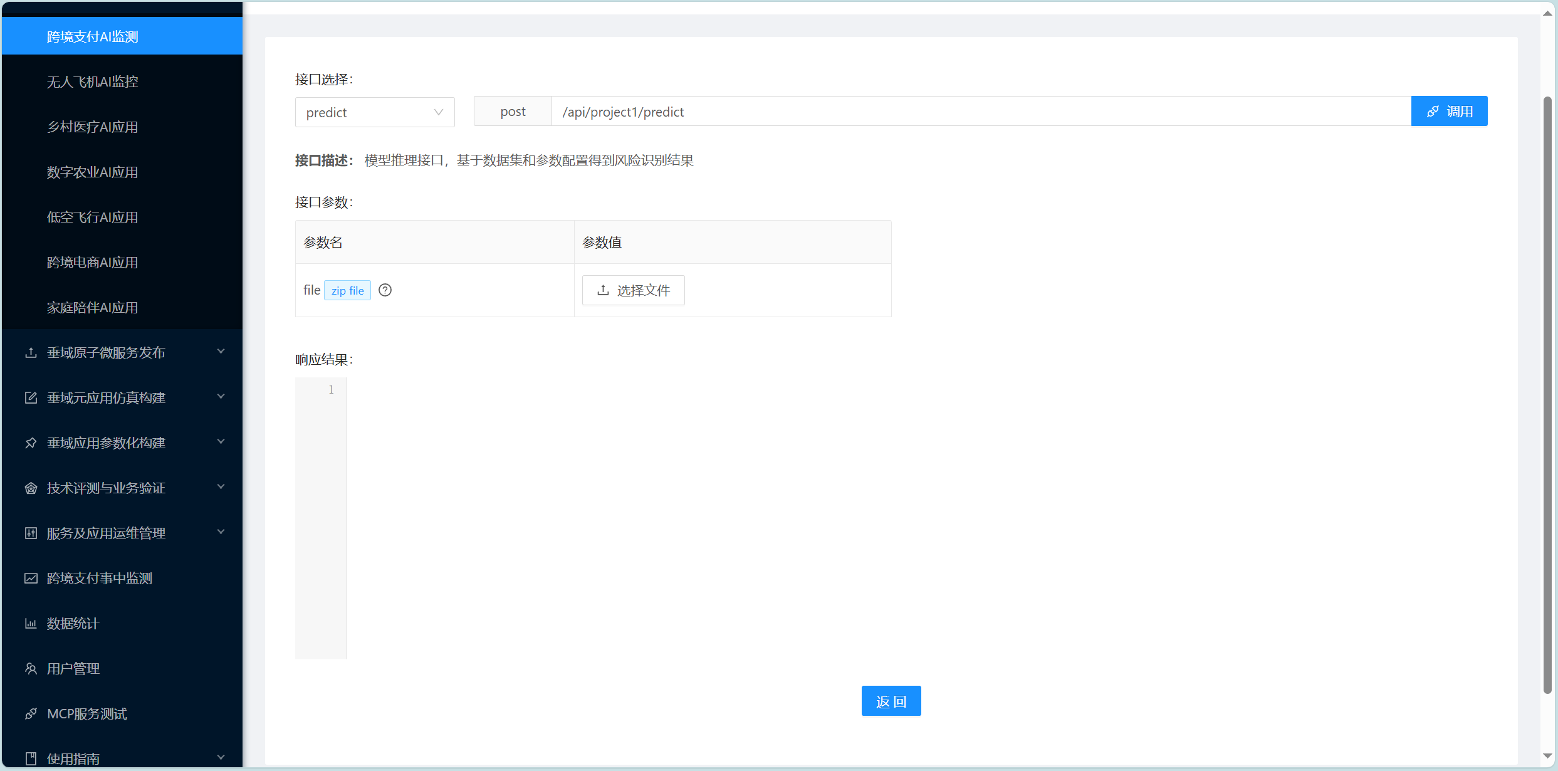Click inside the 响应结果 code editor area

click(917, 518)
